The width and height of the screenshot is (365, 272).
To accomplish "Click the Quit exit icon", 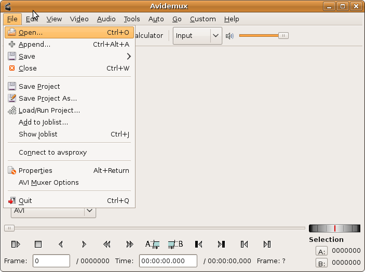I will point(12,200).
